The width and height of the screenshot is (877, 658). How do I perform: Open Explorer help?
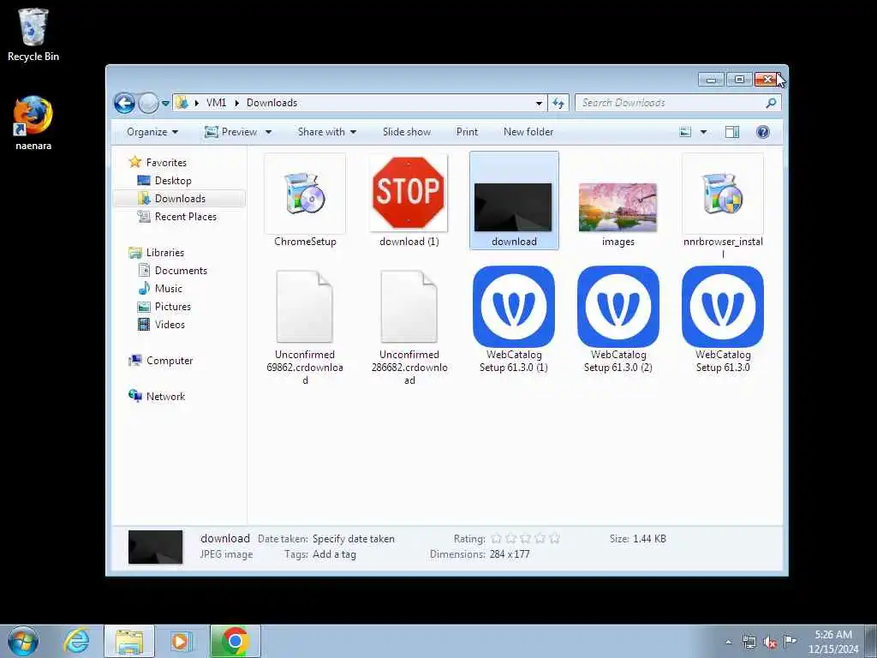[x=763, y=132]
